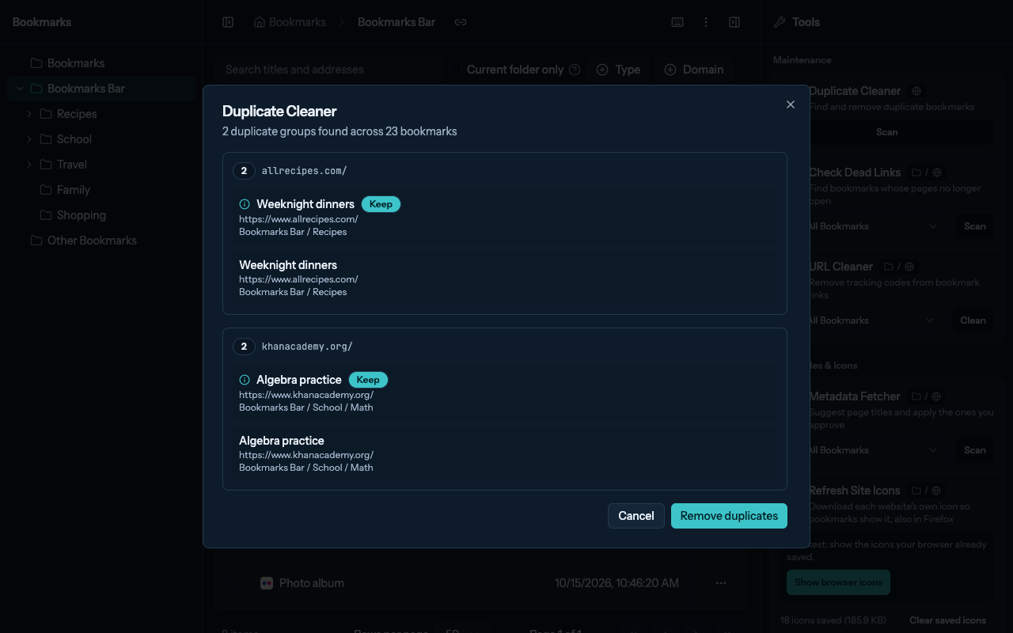Click the info icon beside kept Algebra practice
The image size is (1013, 633).
click(x=245, y=380)
